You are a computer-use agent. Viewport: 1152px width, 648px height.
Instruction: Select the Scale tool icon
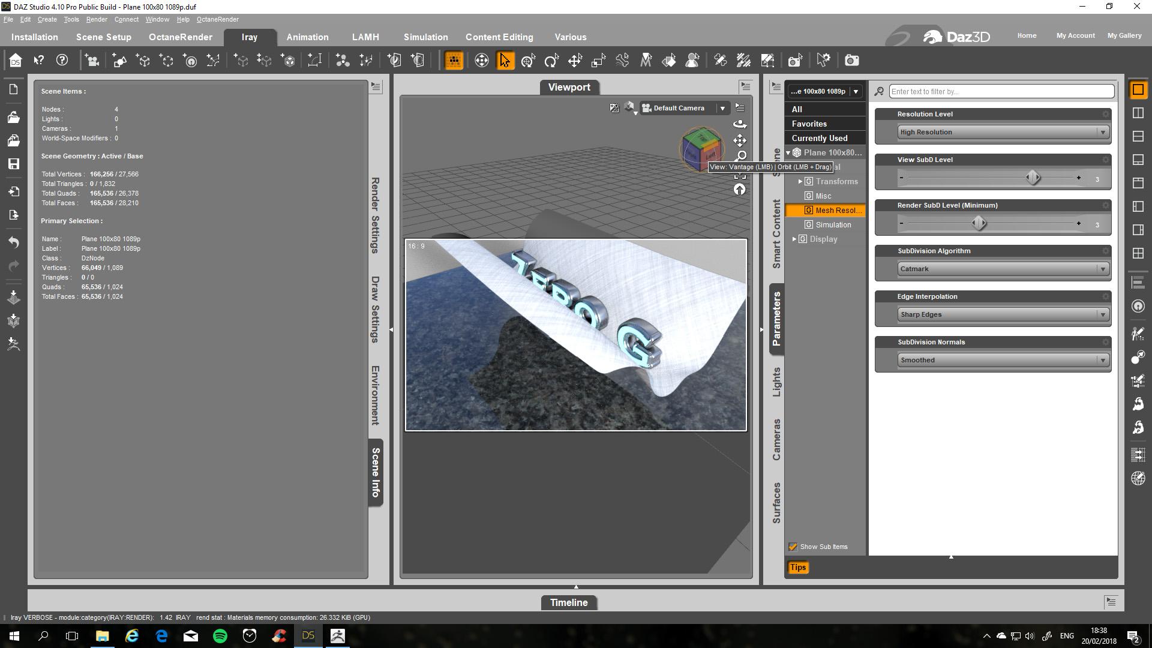click(x=598, y=61)
